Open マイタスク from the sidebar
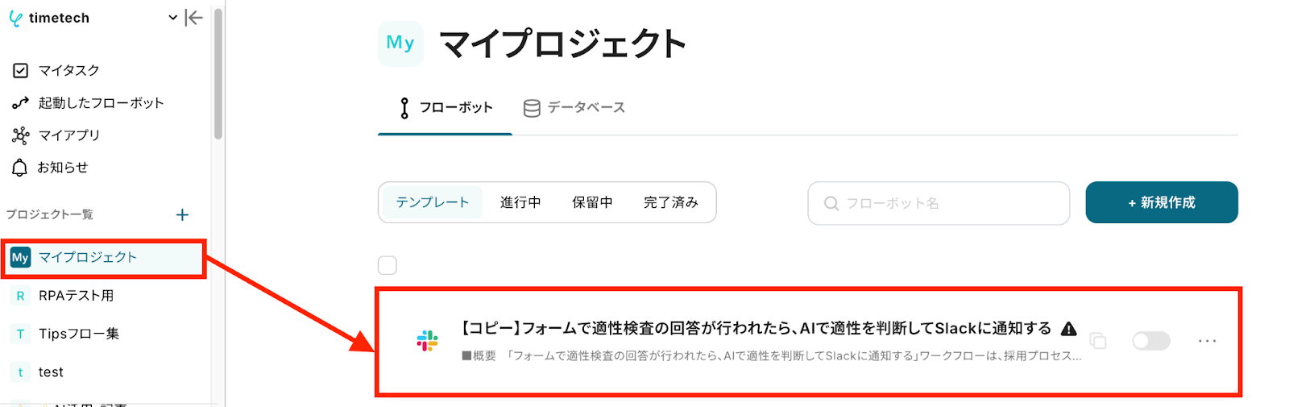This screenshot has width=1289, height=407. pos(56,70)
